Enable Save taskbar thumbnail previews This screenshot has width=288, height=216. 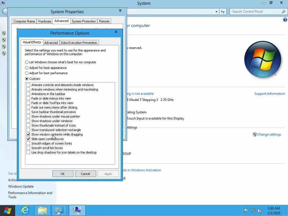pyautogui.click(x=28, y=112)
